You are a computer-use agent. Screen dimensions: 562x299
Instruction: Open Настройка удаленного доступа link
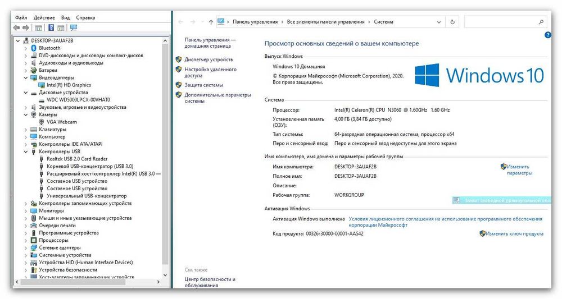210,72
